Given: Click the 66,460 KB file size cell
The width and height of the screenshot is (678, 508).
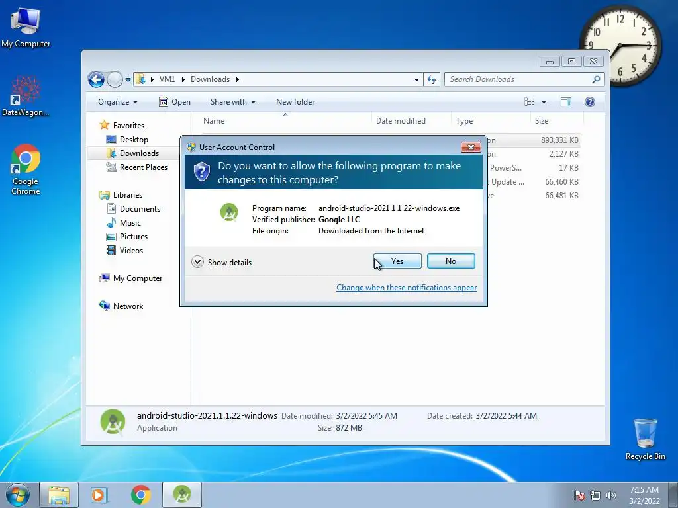Looking at the screenshot, I should point(561,182).
